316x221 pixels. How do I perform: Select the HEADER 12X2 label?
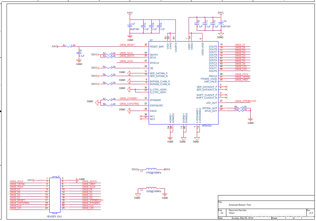click(x=54, y=216)
